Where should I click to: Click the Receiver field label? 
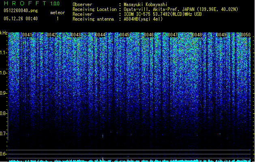82,14
